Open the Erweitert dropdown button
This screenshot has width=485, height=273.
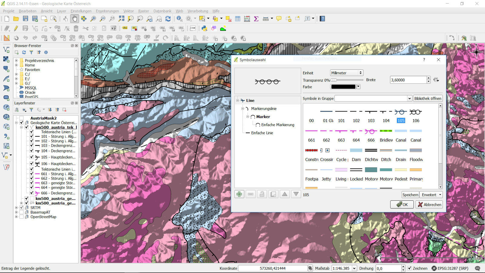click(432, 195)
